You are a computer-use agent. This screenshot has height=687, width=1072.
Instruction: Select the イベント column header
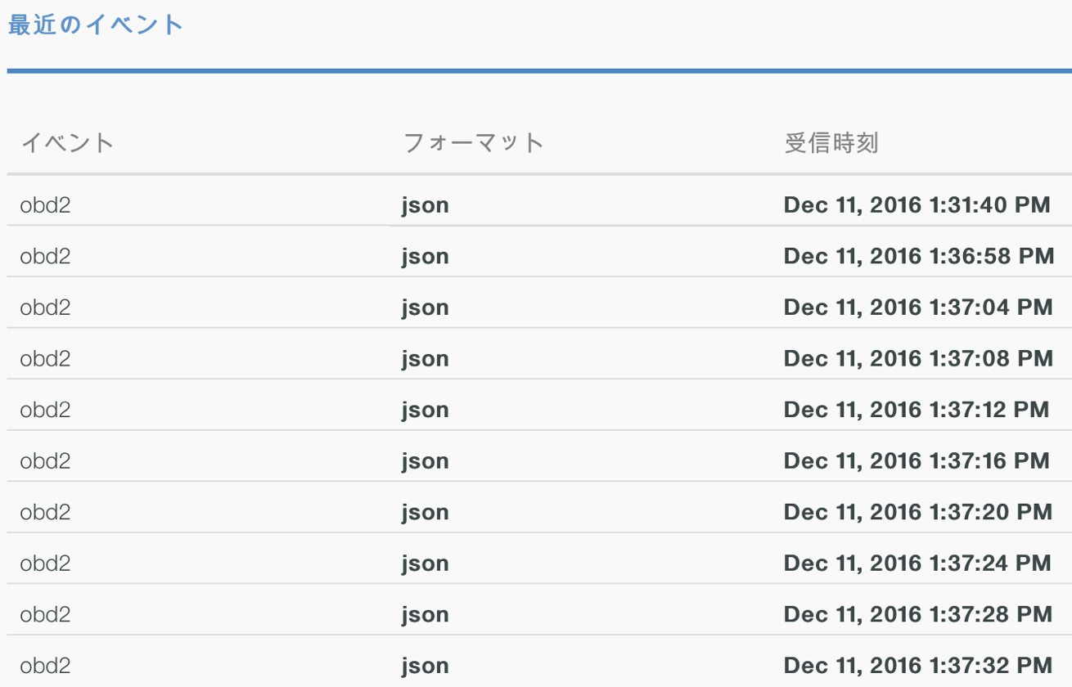(x=67, y=143)
